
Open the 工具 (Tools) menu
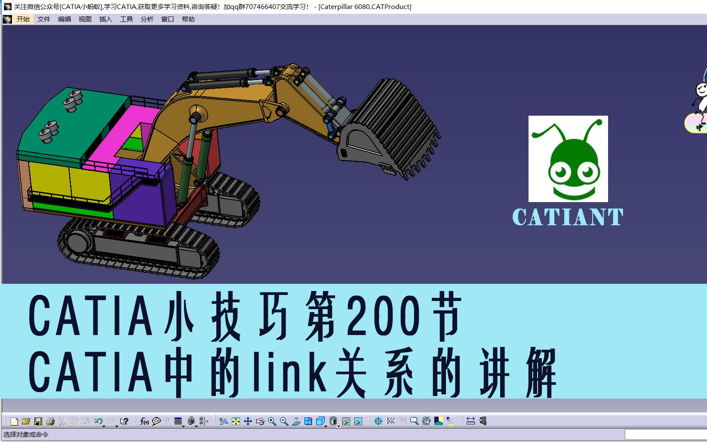pos(126,19)
